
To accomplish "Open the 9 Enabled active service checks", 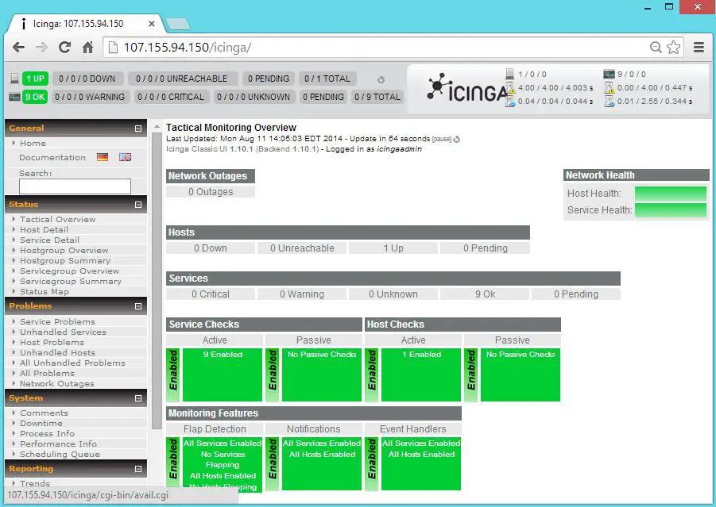I will coord(223,354).
